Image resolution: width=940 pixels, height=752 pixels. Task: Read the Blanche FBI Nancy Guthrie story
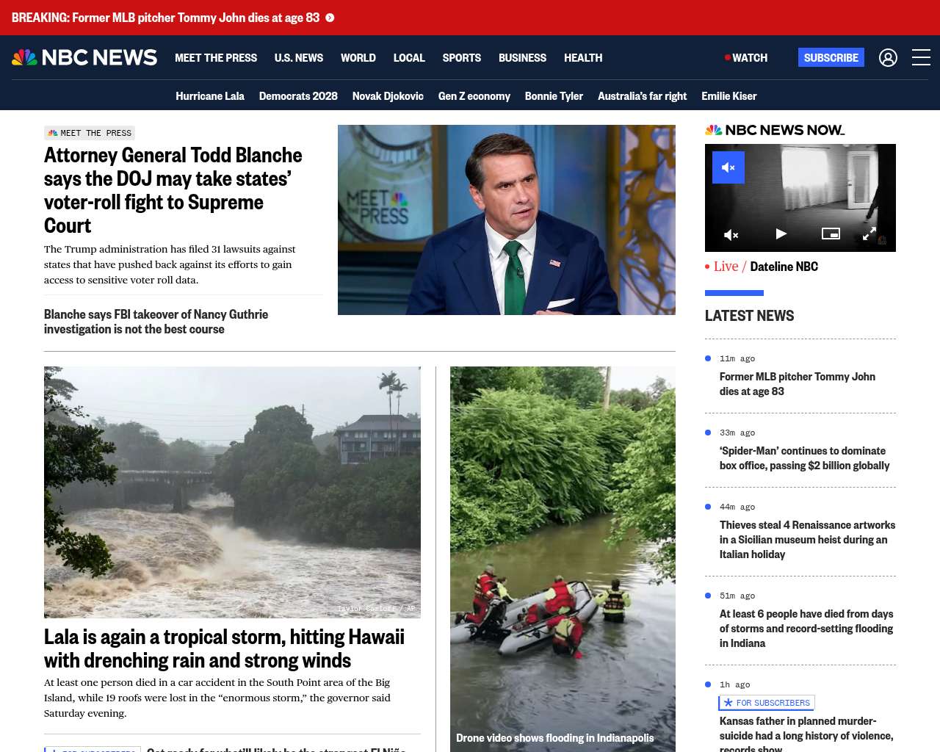pos(156,322)
